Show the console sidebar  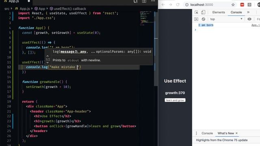(x=196, y=19)
